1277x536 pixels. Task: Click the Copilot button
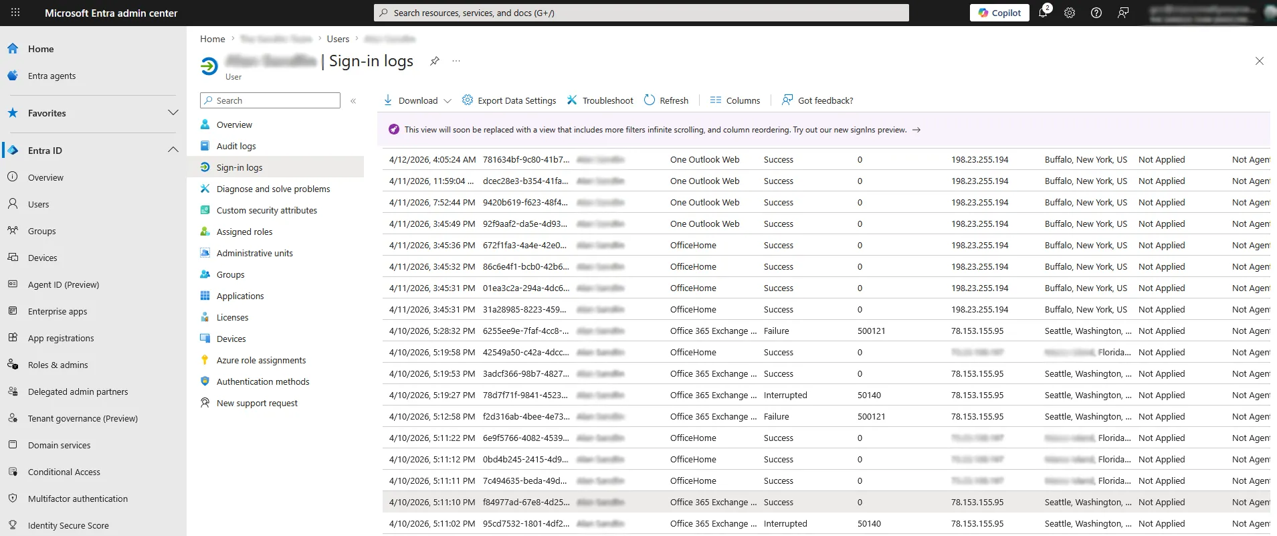(x=999, y=13)
